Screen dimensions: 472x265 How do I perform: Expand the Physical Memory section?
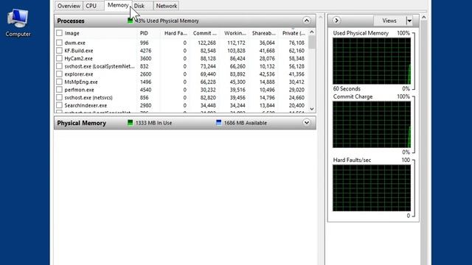coord(307,123)
